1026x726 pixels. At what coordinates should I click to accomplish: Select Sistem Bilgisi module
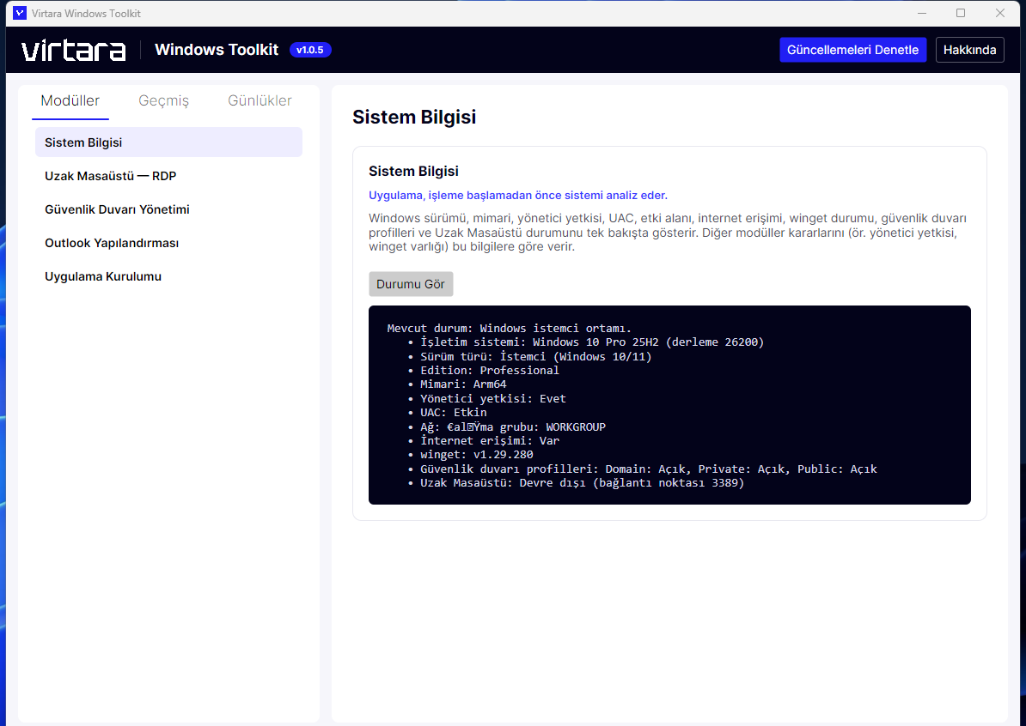[x=168, y=142]
